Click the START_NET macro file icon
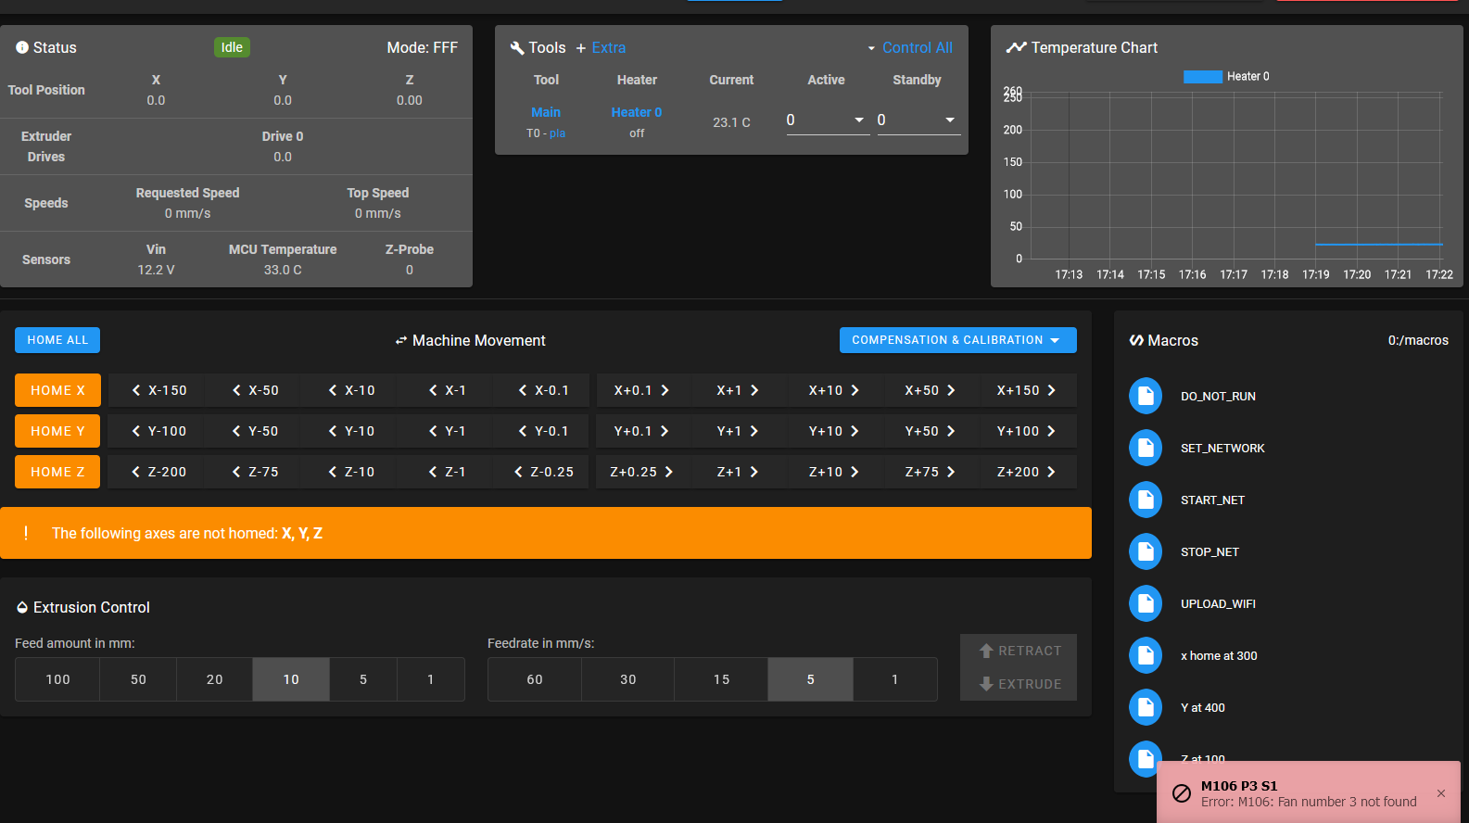The image size is (1469, 823). (x=1146, y=500)
